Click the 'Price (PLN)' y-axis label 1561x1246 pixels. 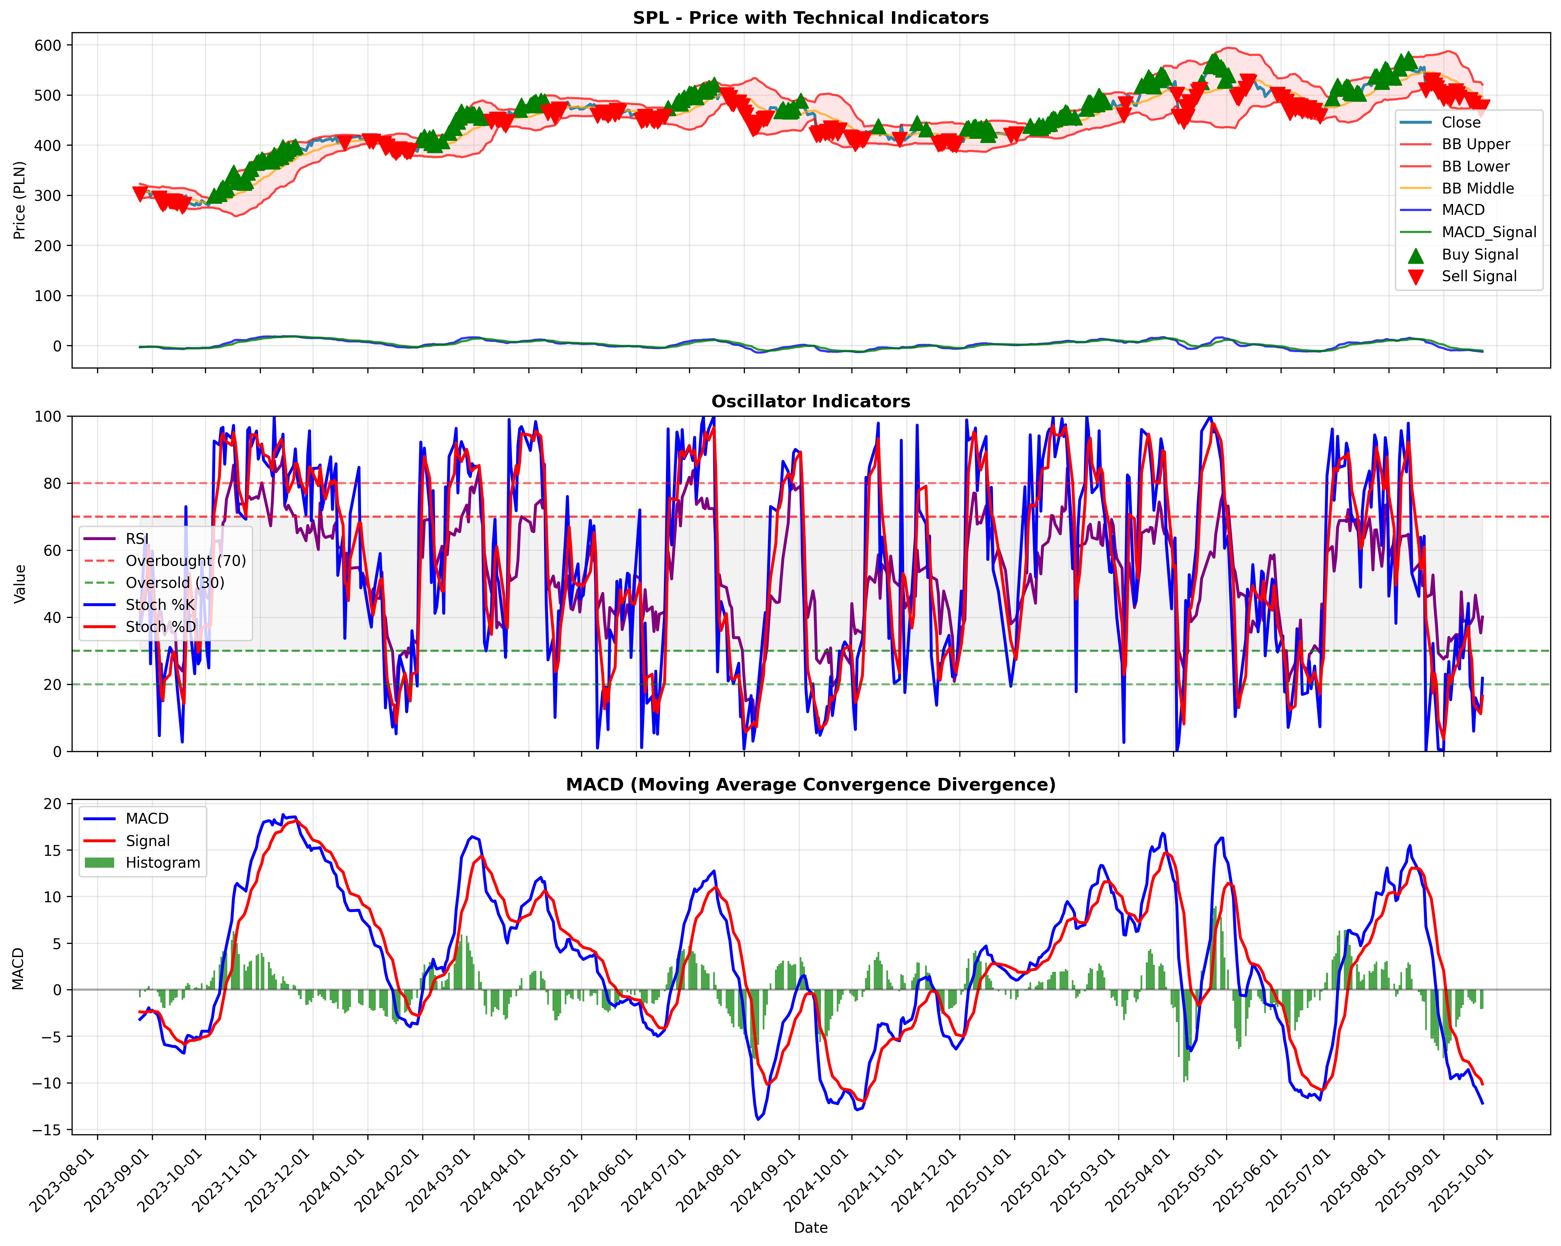[x=20, y=201]
